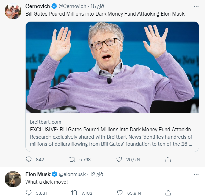Open Cernovich's profile picture

coord(13,12)
